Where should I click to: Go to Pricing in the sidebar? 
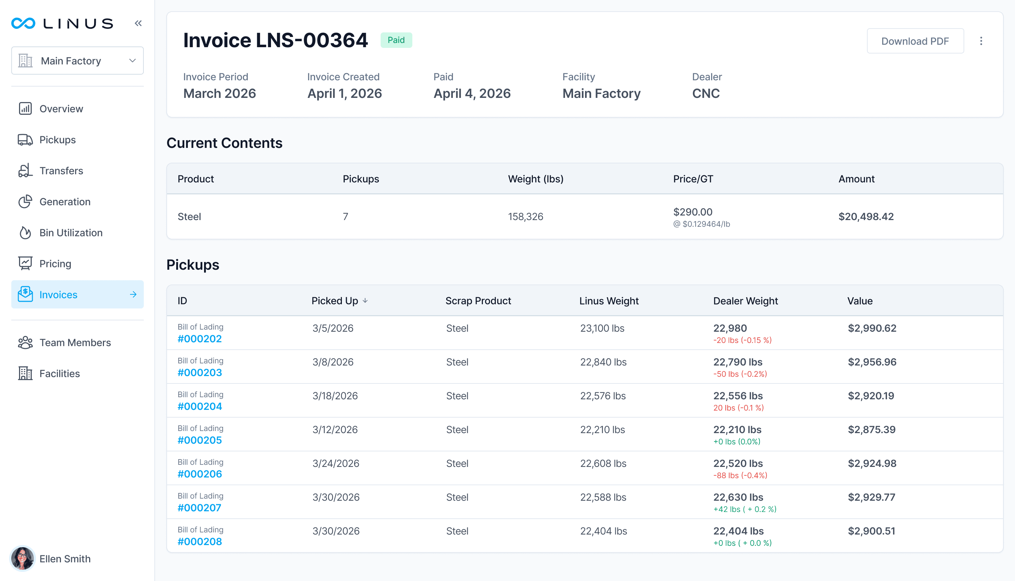[x=55, y=264]
